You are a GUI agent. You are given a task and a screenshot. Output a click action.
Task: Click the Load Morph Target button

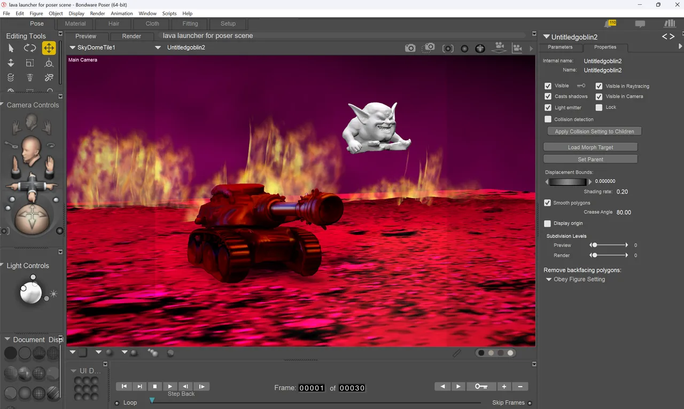click(590, 147)
